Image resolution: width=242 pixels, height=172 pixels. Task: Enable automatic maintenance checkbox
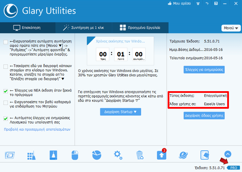(x=6, y=42)
